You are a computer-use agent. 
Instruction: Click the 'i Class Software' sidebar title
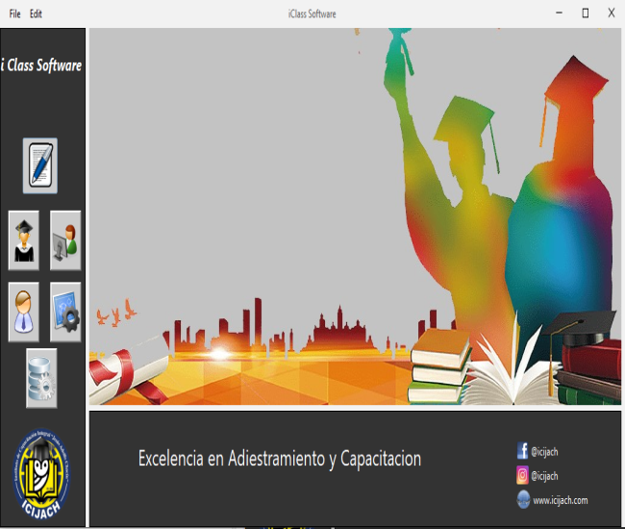pyautogui.click(x=42, y=65)
